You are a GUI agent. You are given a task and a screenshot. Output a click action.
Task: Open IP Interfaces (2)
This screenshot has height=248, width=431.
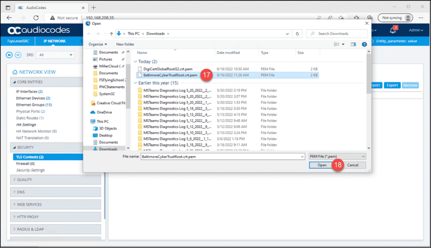(x=29, y=92)
